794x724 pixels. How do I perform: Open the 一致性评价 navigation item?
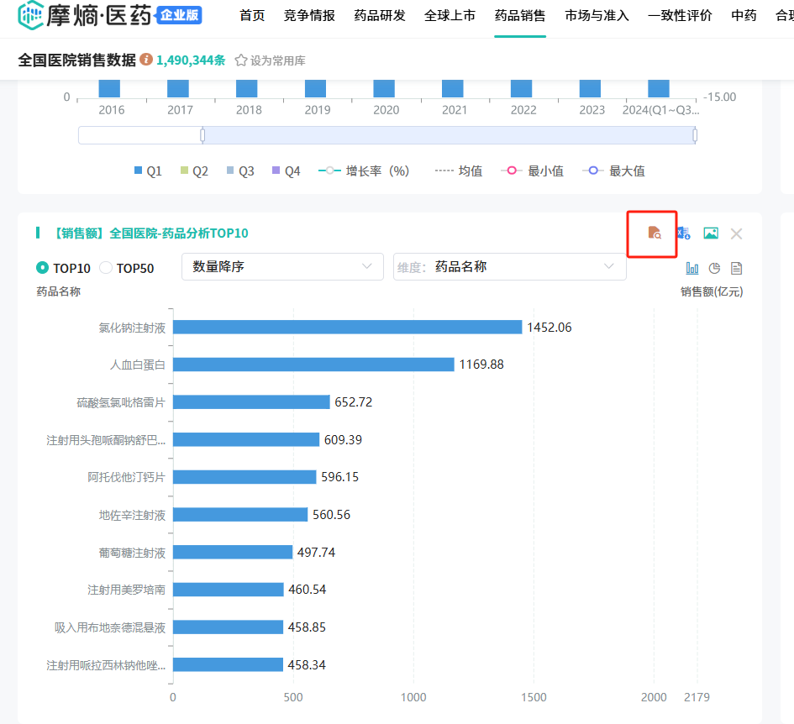pyautogui.click(x=680, y=15)
